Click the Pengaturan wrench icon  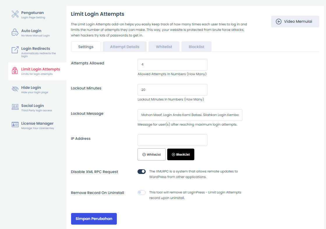15,14
